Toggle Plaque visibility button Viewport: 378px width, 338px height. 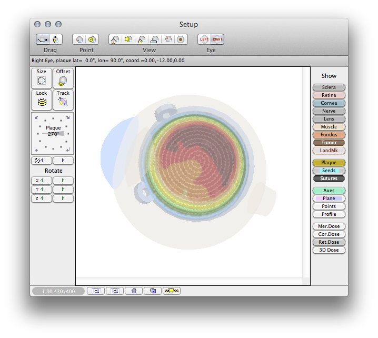(329, 163)
